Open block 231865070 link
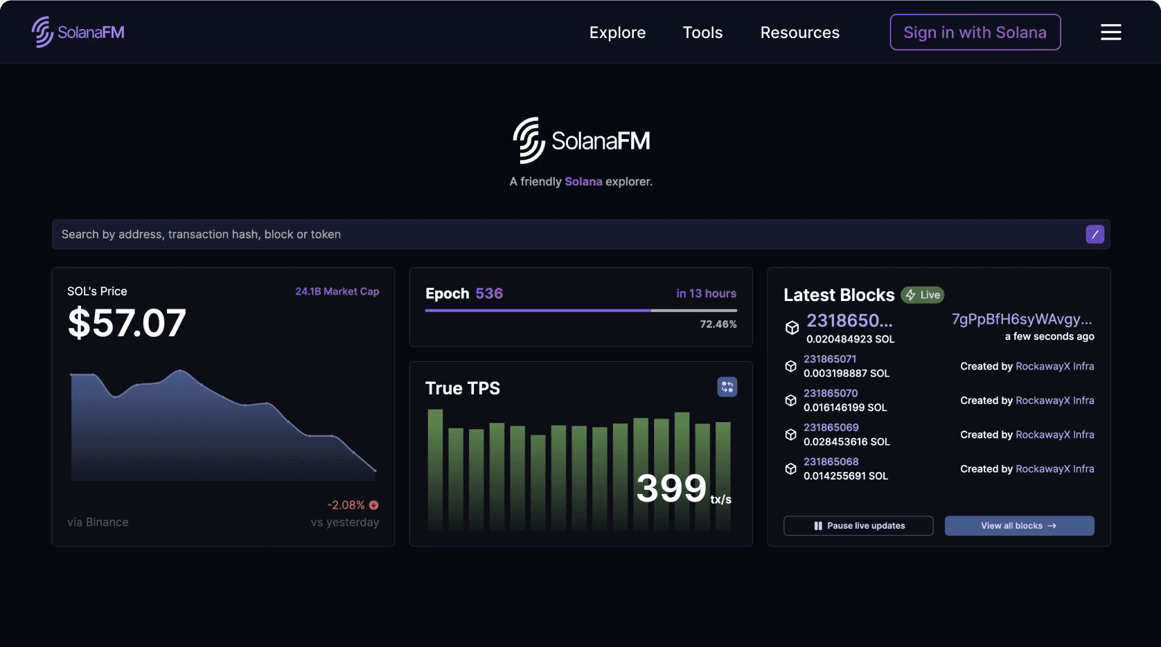 pyautogui.click(x=831, y=393)
